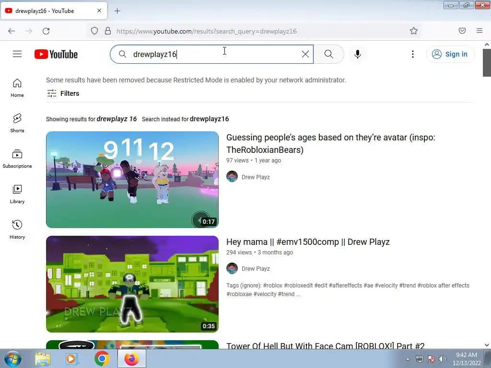Open Windows Explorer from the taskbar
This screenshot has height=368, width=491.
coord(43,359)
